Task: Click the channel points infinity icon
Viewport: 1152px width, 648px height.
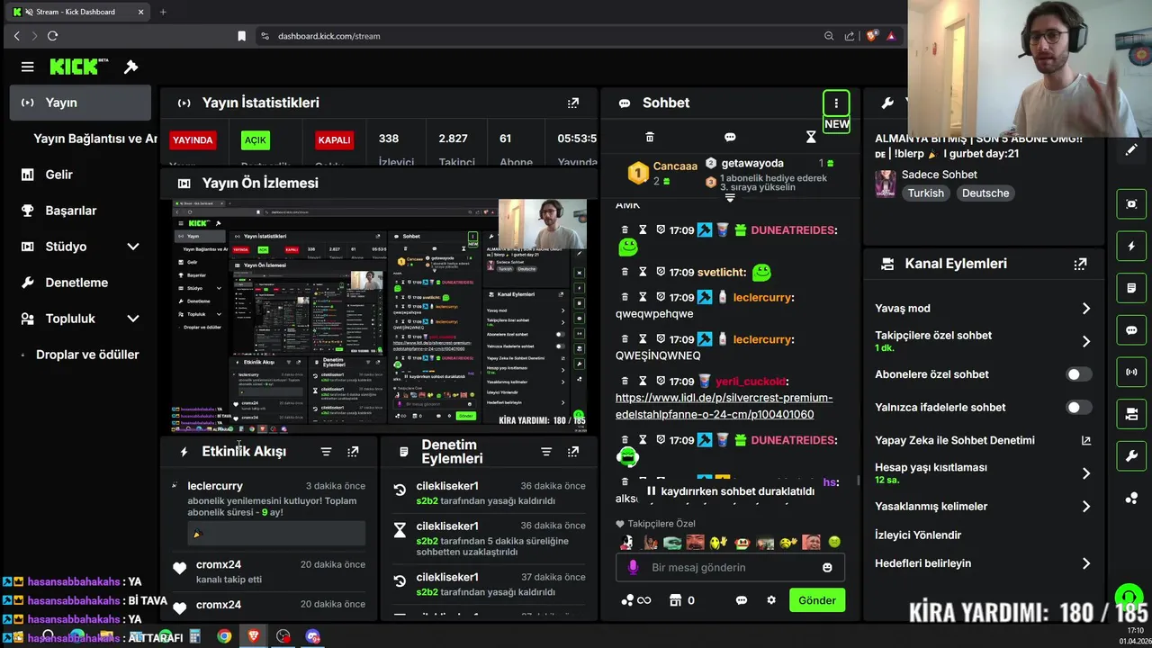Action: coord(635,600)
